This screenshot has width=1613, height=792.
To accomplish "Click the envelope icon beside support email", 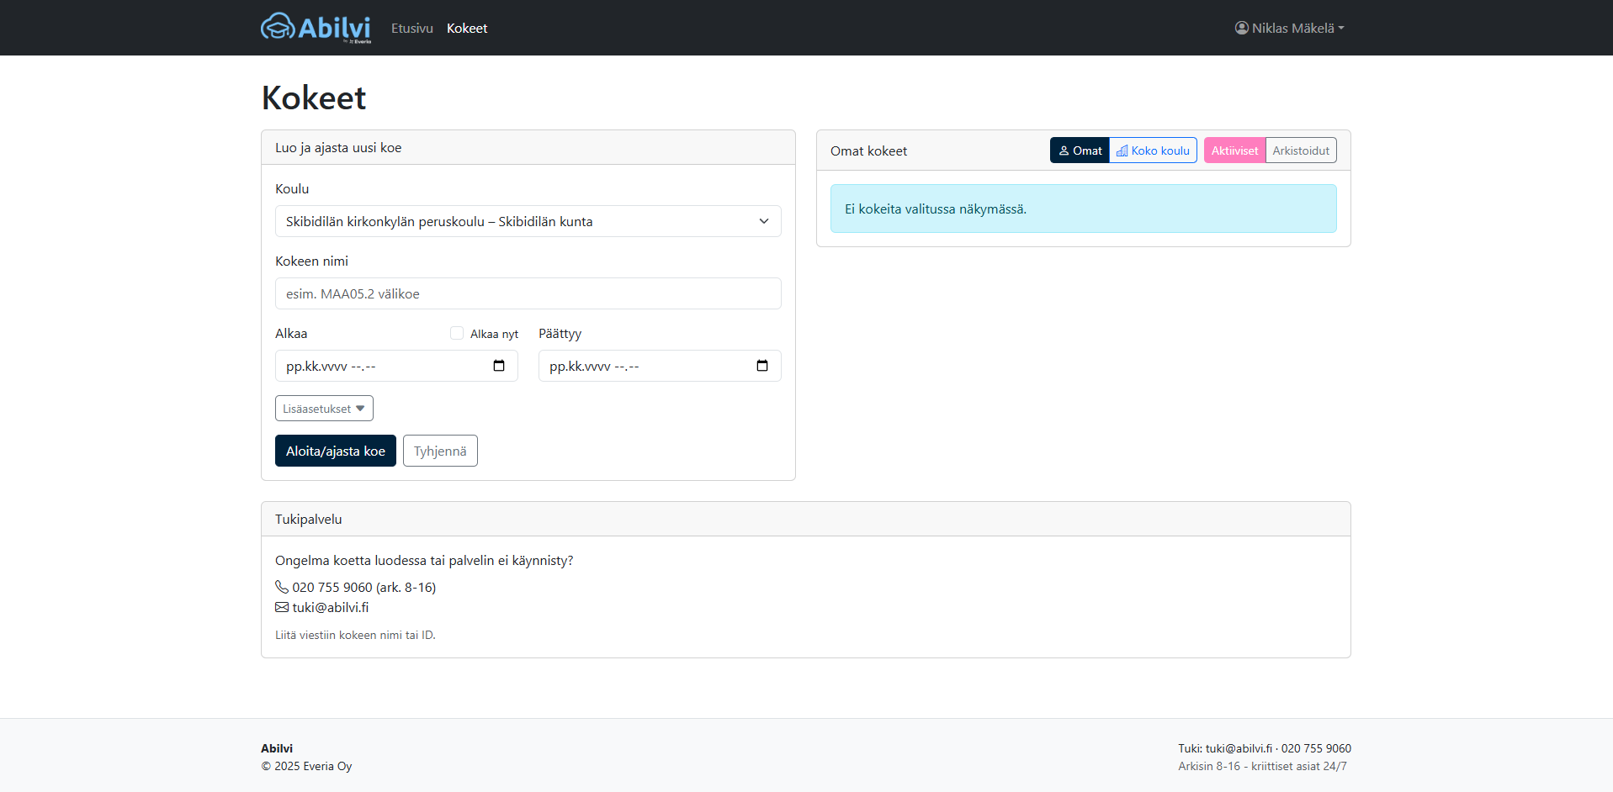I will 282,607.
